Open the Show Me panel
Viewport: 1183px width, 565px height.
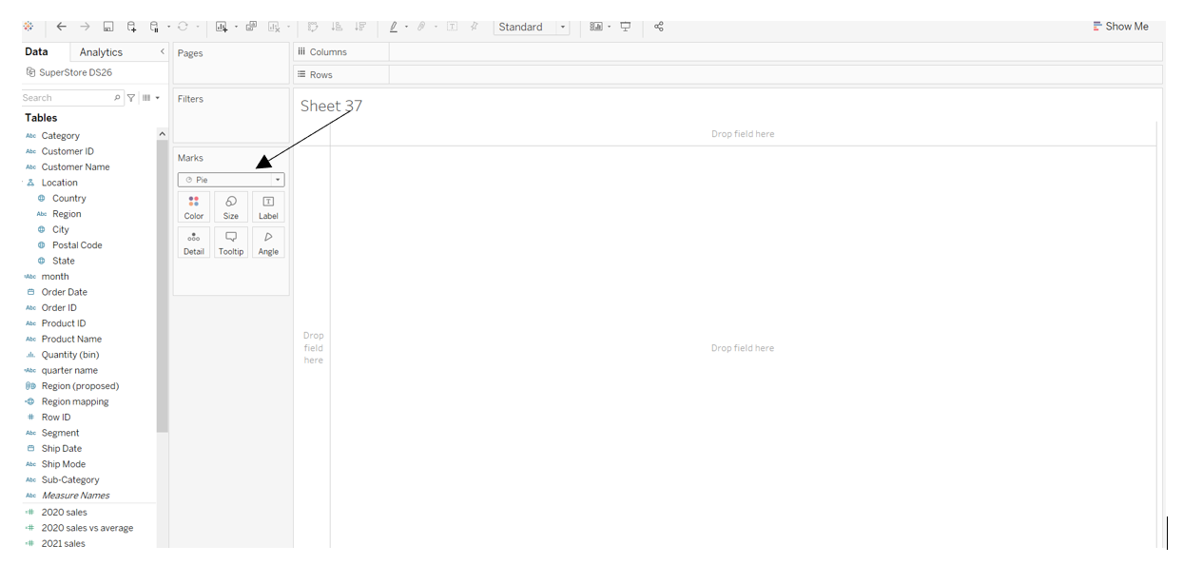(1120, 27)
